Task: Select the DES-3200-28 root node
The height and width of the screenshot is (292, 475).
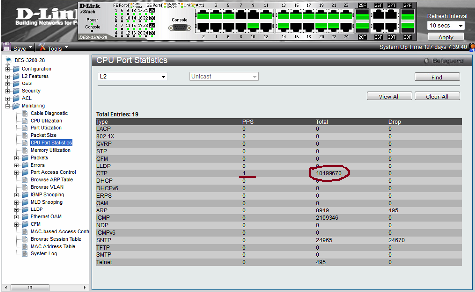Action: pyautogui.click(x=29, y=60)
